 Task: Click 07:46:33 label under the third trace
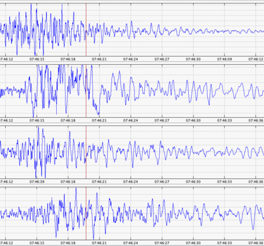click(225, 182)
